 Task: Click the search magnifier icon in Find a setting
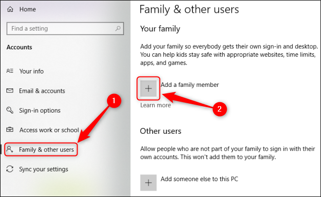[118, 29]
